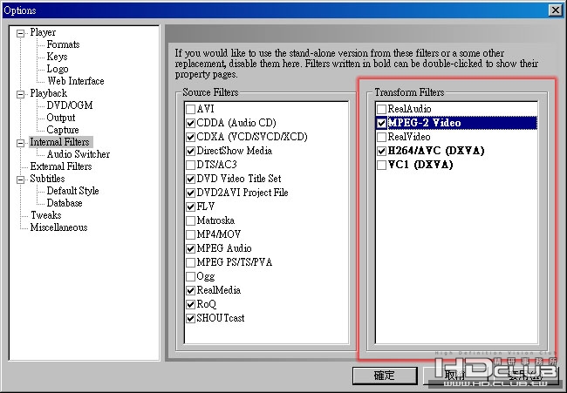This screenshot has height=393, width=567.
Task: Disable the RealMedia source filter
Action: (190, 290)
